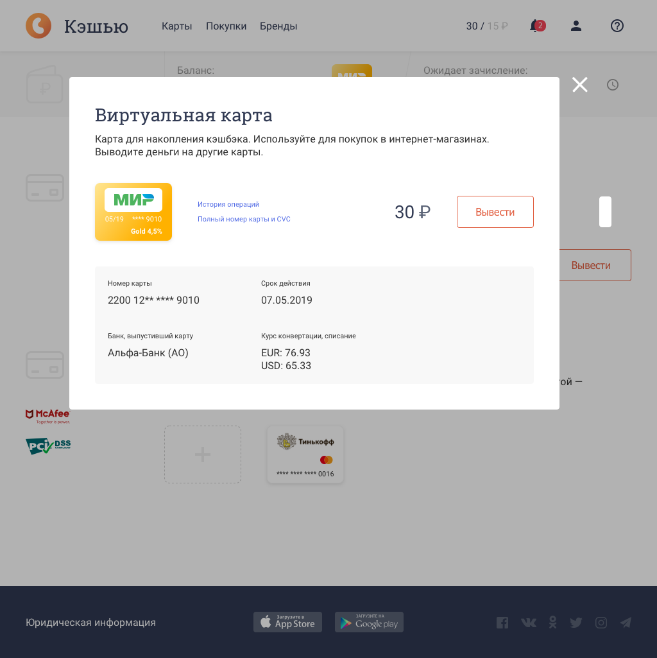The image size is (657, 658).
Task: Select the Тинькофф card ending 0016
Action: (x=305, y=455)
